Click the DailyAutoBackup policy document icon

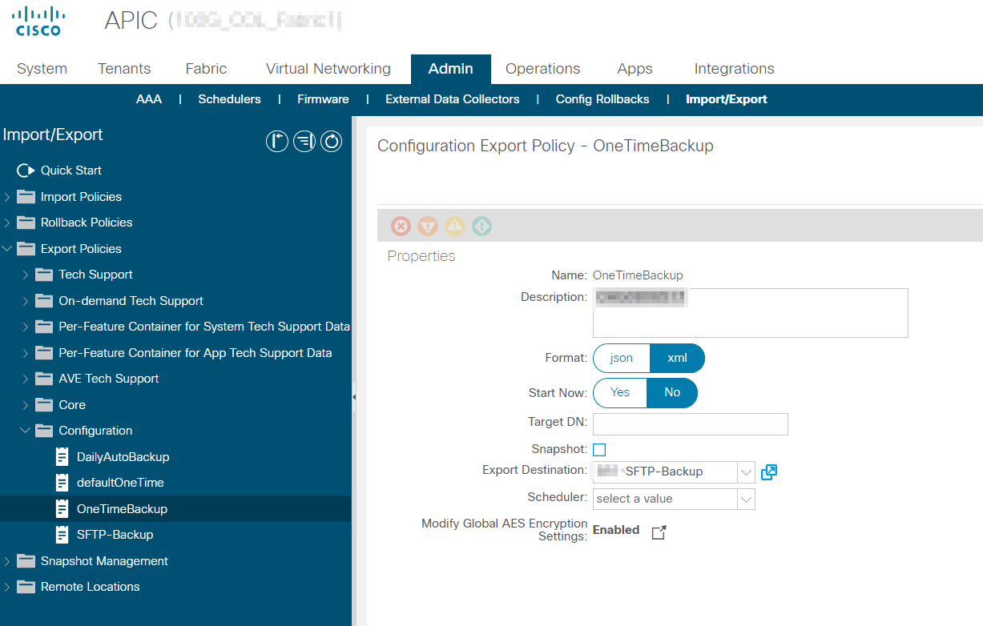click(62, 457)
